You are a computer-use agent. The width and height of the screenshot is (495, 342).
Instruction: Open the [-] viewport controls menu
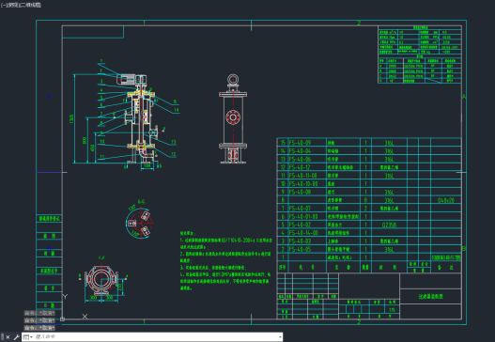tap(3, 5)
